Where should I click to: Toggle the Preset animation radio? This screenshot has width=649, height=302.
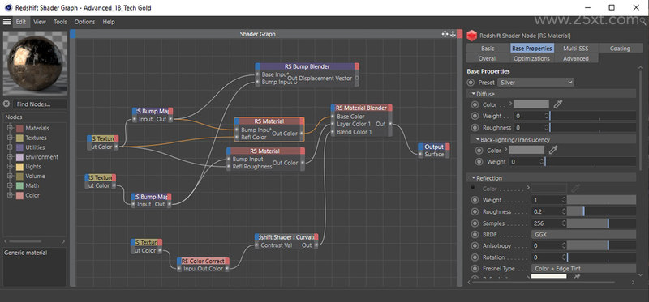pyautogui.click(x=471, y=83)
